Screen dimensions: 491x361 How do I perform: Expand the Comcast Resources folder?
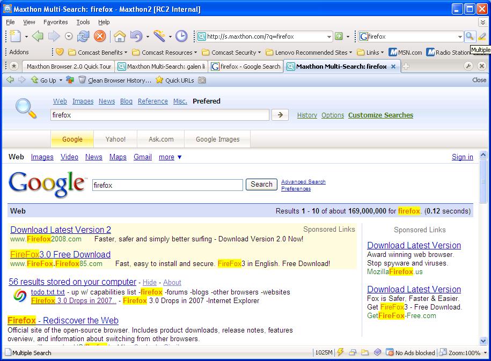[165, 52]
